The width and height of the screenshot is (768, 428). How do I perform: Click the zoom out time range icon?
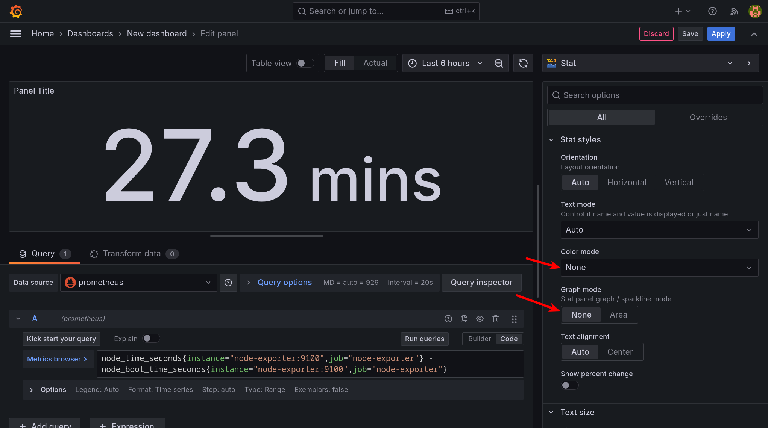(499, 63)
